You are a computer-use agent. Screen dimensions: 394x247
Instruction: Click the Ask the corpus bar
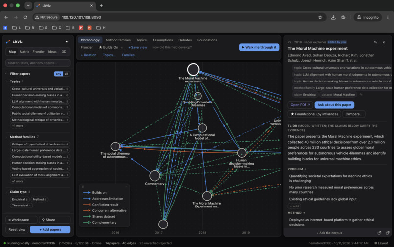(x=329, y=233)
